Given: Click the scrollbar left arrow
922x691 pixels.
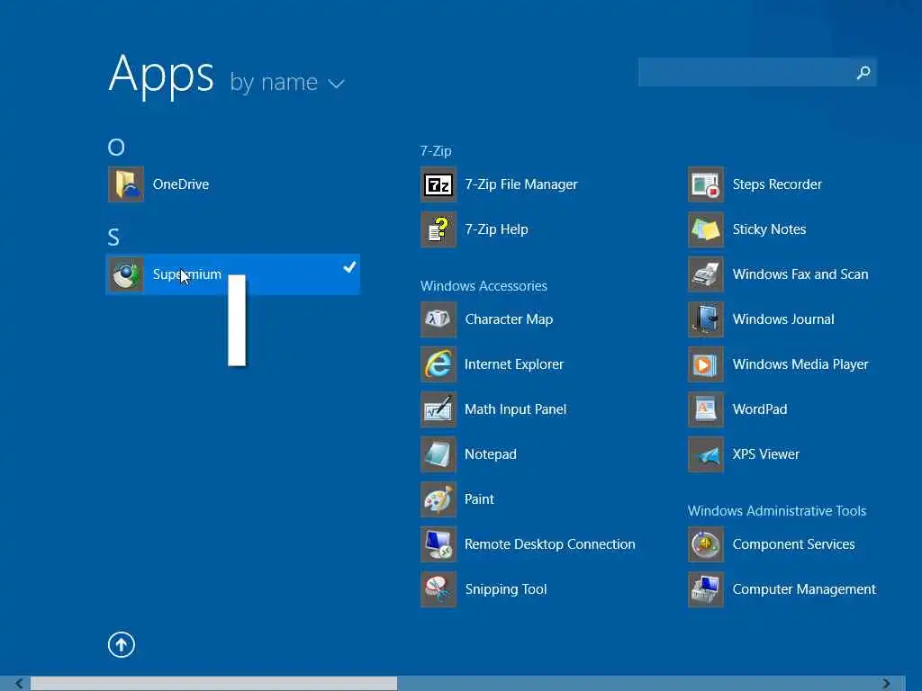Looking at the screenshot, I should coord(19,684).
